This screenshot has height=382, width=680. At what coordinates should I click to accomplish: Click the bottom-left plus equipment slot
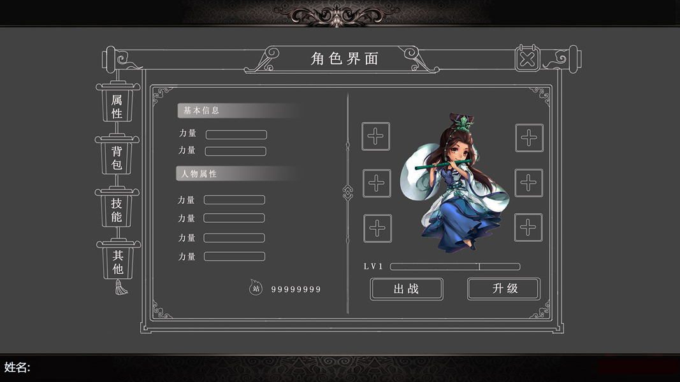click(377, 229)
